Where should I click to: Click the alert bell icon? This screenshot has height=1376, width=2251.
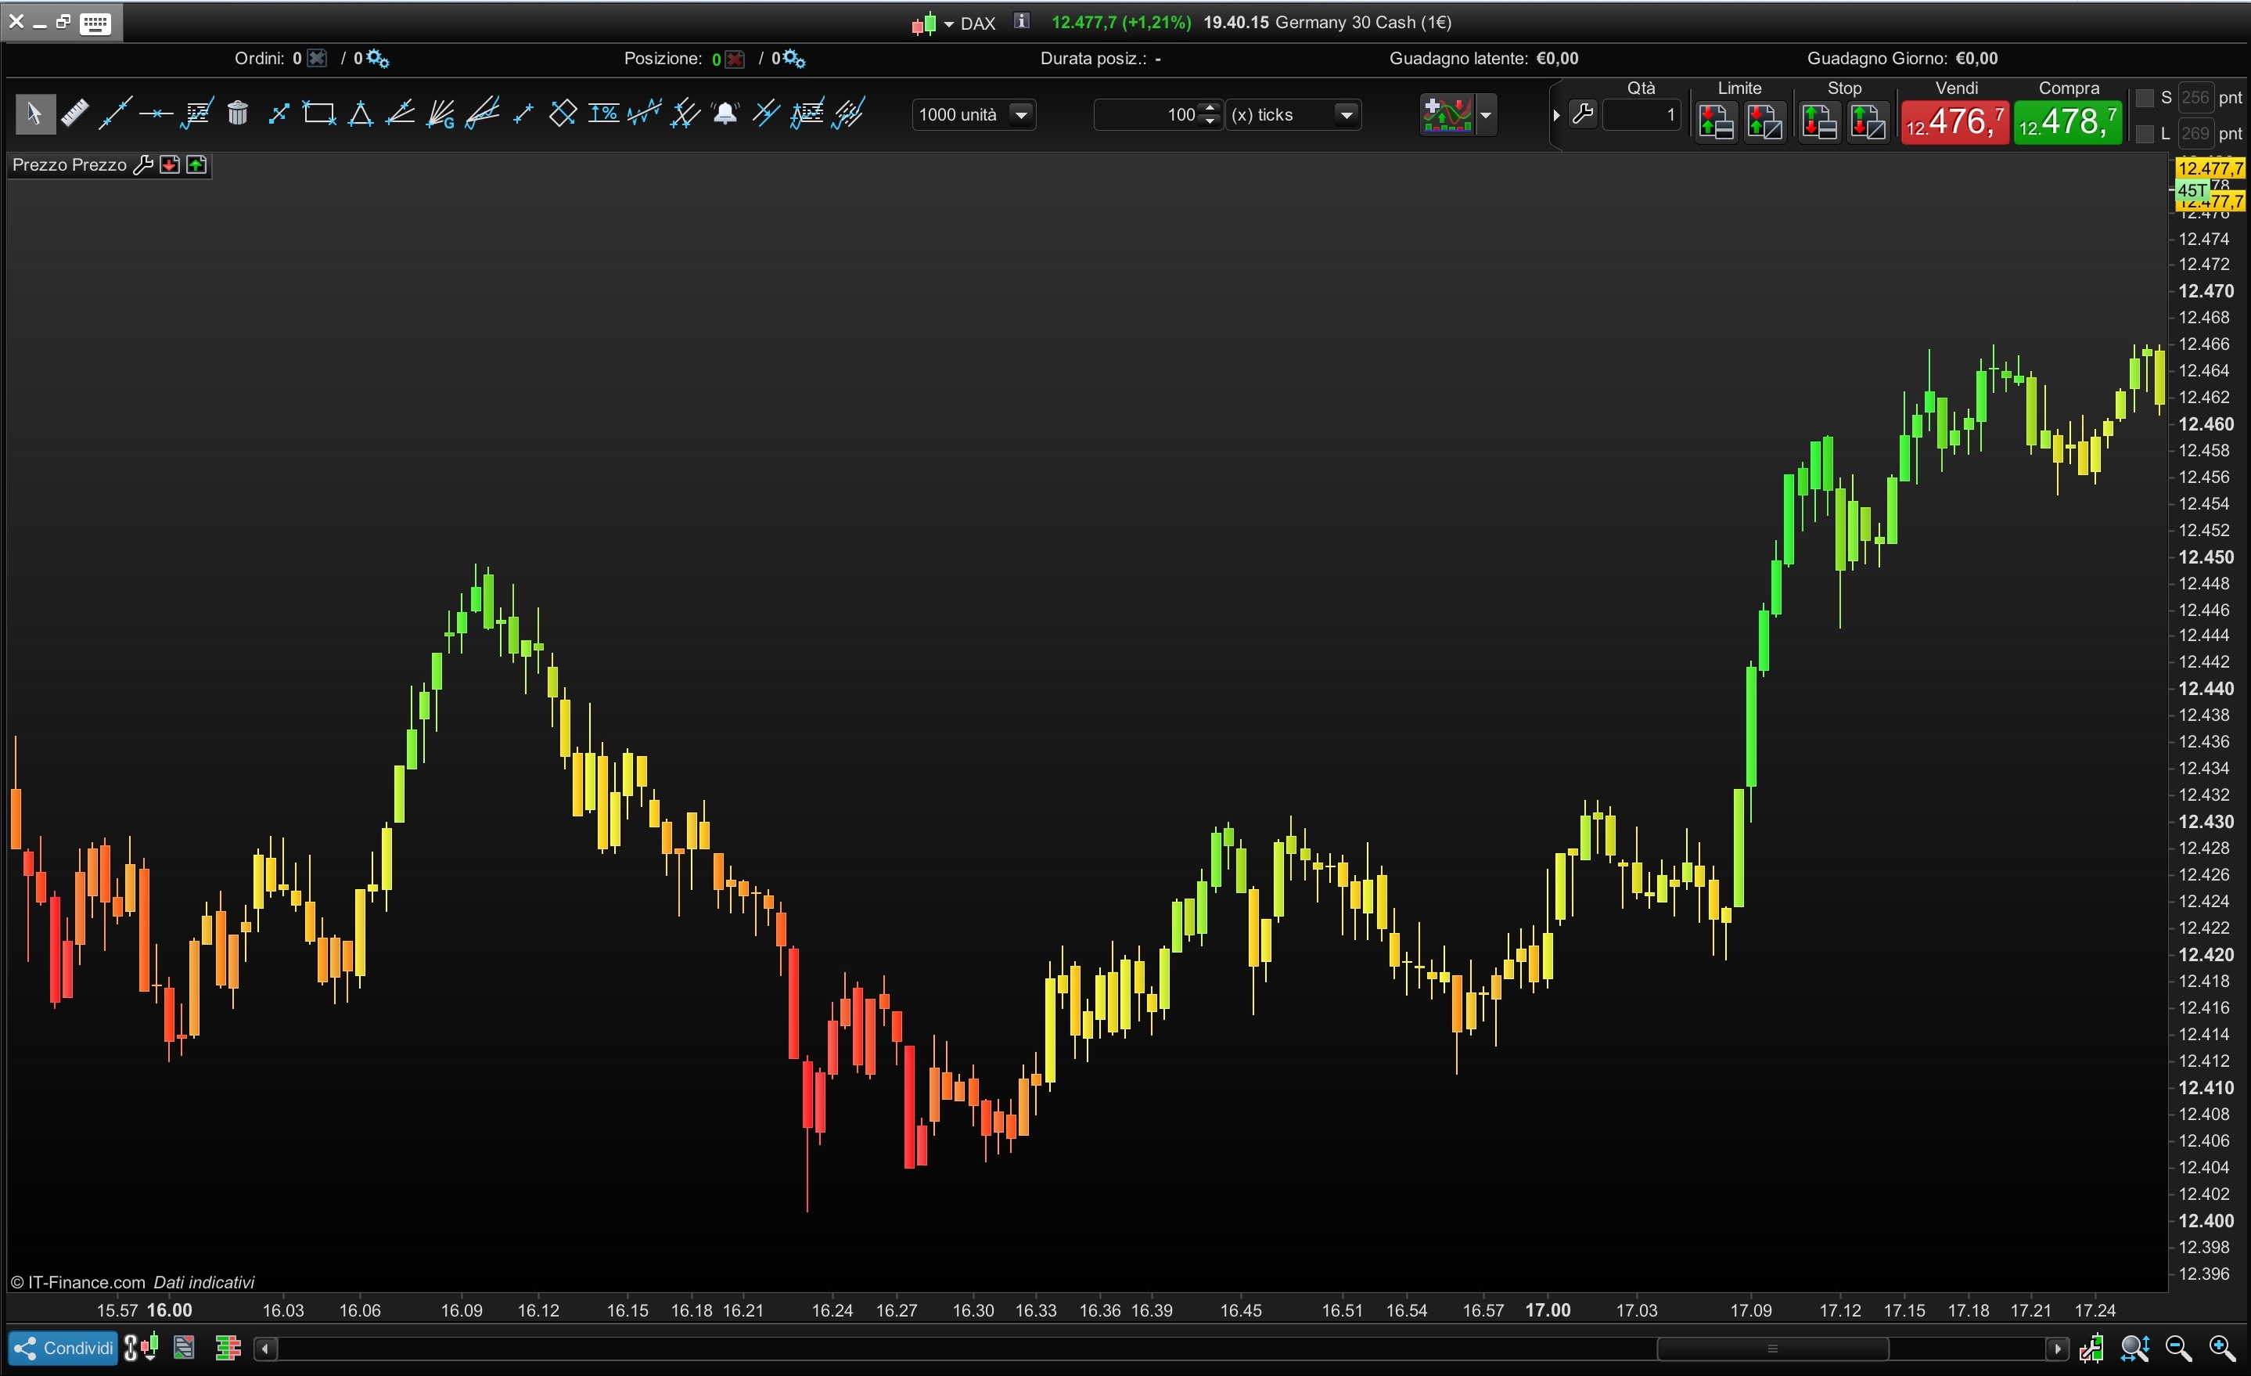pyautogui.click(x=725, y=113)
